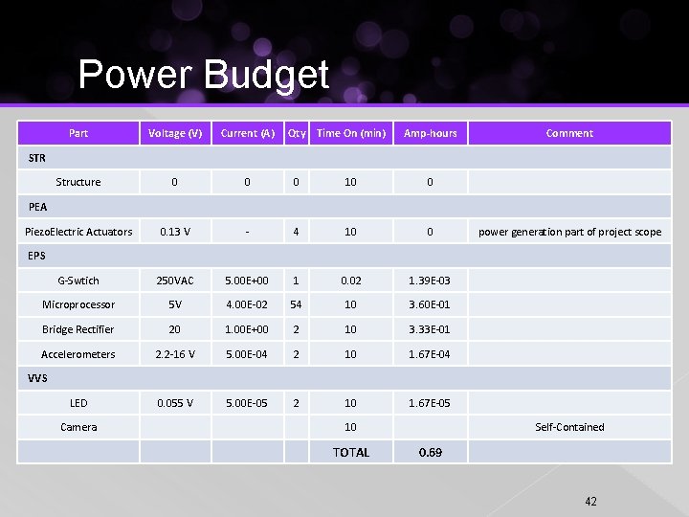The width and height of the screenshot is (689, 517).
Task: Click the EPS section row label
Action: [36, 256]
